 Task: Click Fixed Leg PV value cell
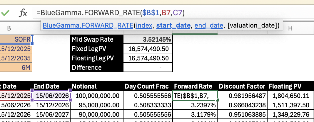(x=148, y=49)
